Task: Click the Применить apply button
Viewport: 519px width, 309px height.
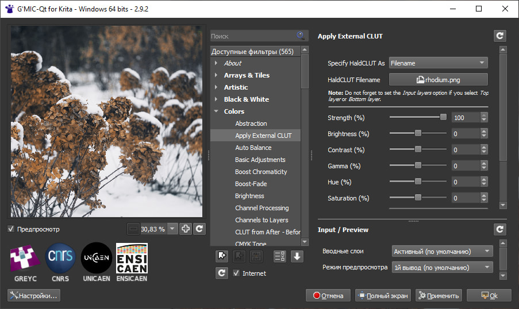Action: [x=439, y=296]
